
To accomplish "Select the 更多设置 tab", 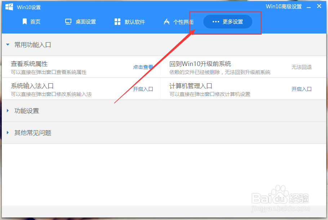I will click(227, 22).
